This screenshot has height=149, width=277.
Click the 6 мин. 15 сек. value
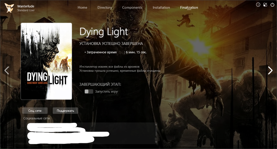[136, 52]
